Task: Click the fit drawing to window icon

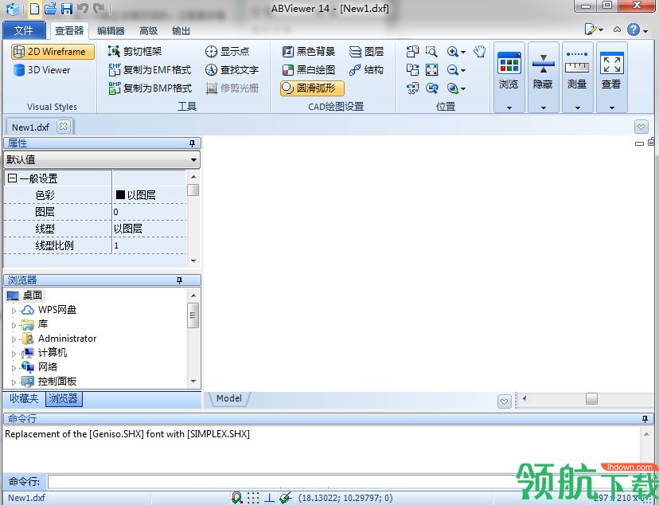Action: pos(431,70)
